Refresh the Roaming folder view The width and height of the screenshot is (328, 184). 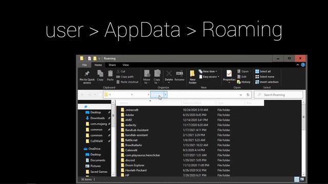point(248,95)
